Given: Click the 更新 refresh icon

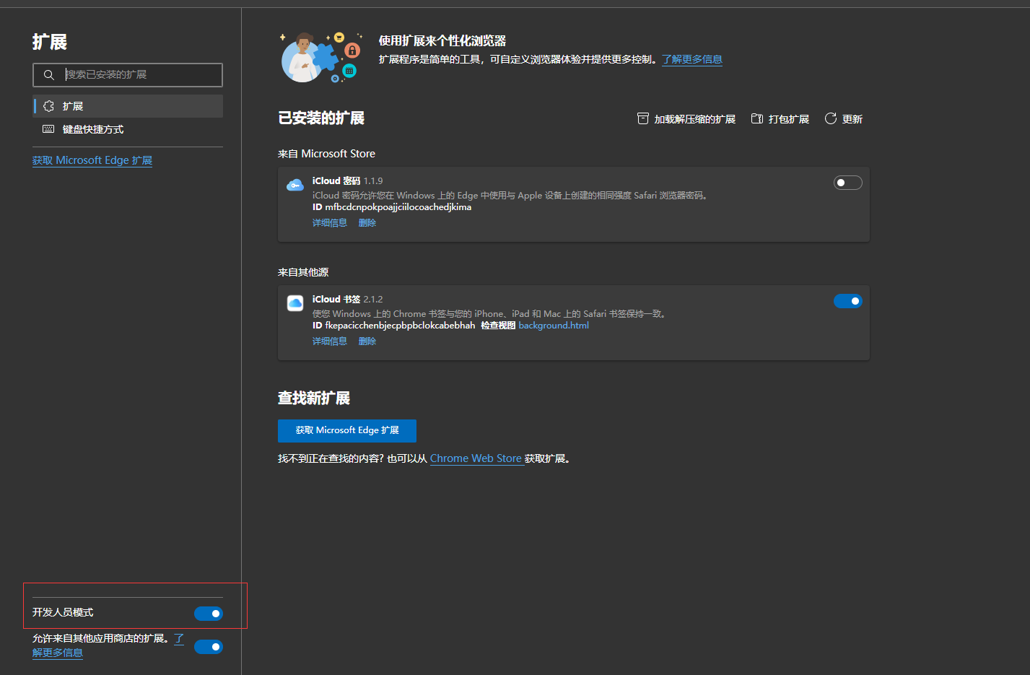Looking at the screenshot, I should [x=831, y=118].
